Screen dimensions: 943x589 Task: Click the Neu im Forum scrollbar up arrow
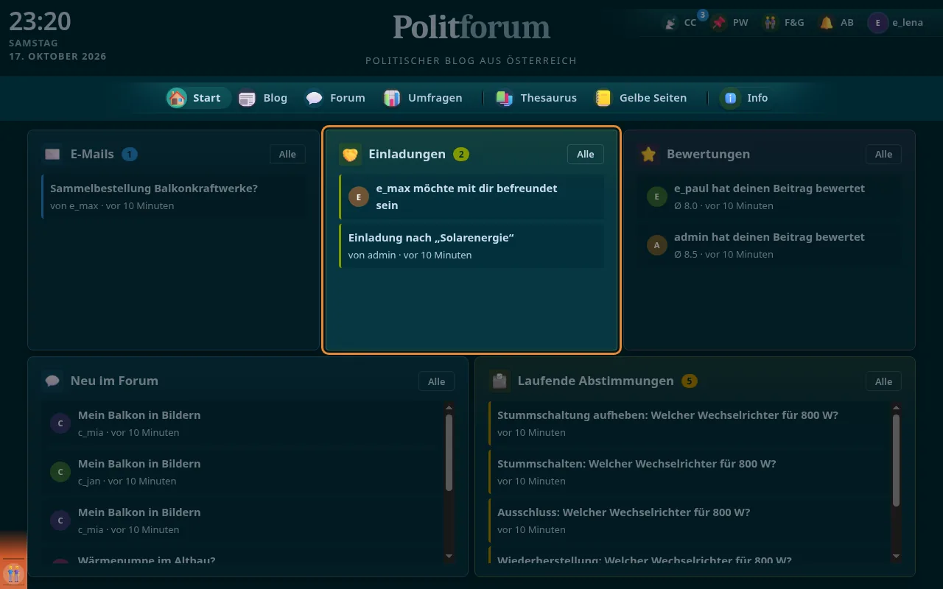pos(449,407)
